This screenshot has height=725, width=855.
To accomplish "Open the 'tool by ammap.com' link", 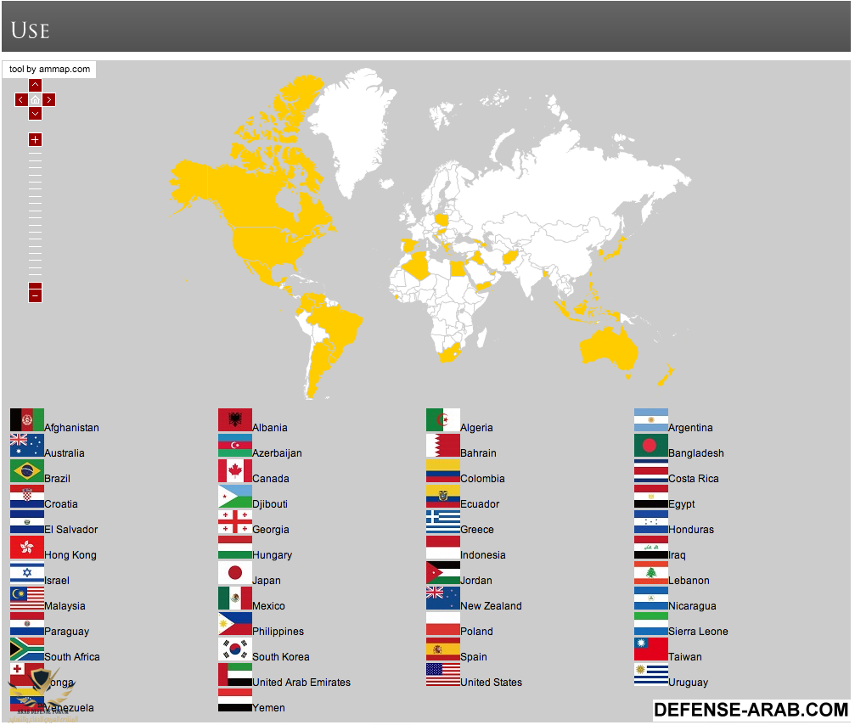I will click(49, 70).
